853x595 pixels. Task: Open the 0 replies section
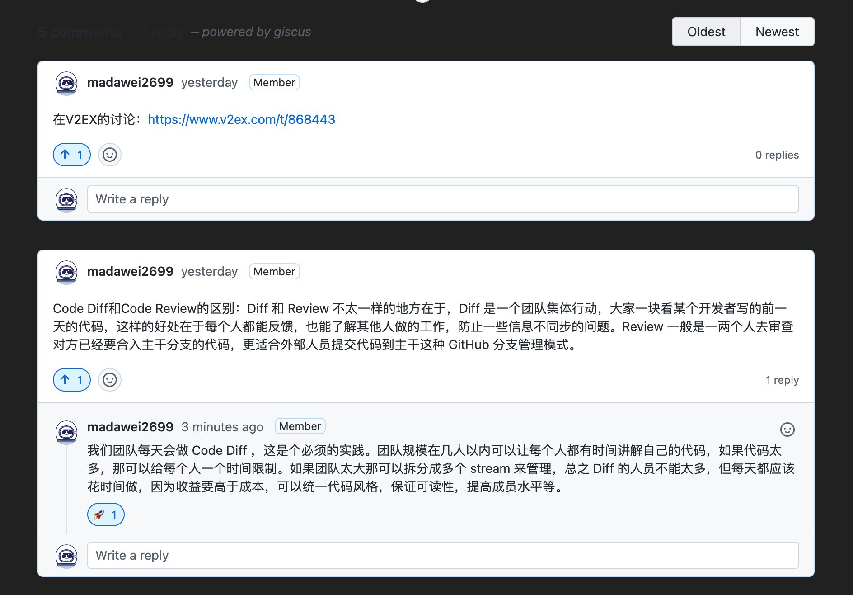pyautogui.click(x=777, y=155)
